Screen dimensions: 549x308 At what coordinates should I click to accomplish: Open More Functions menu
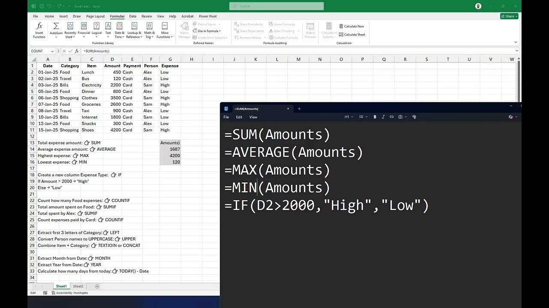(165, 30)
